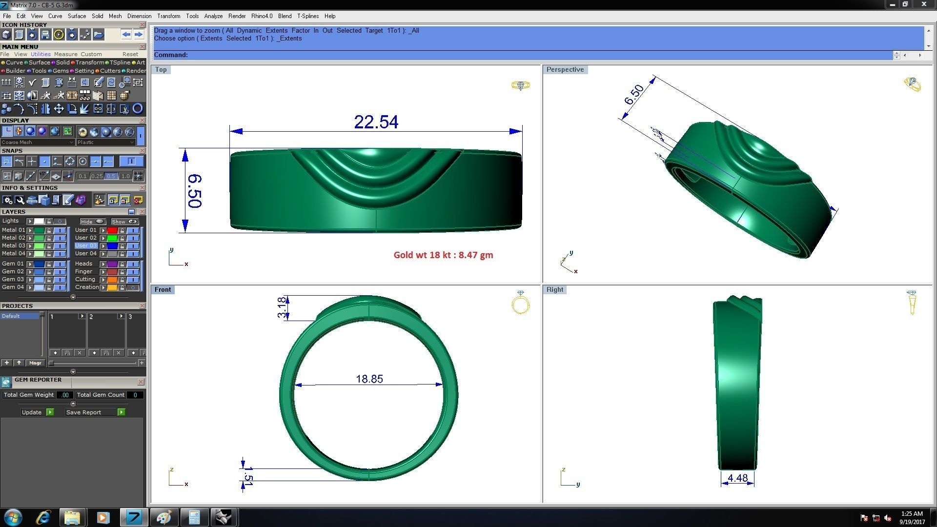Open the wrench options icon in Info & Settings
937x527 pixels.
point(20,200)
